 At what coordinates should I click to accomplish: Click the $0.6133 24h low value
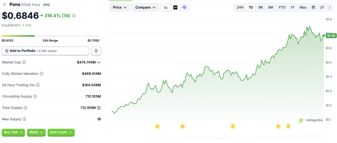(7, 40)
